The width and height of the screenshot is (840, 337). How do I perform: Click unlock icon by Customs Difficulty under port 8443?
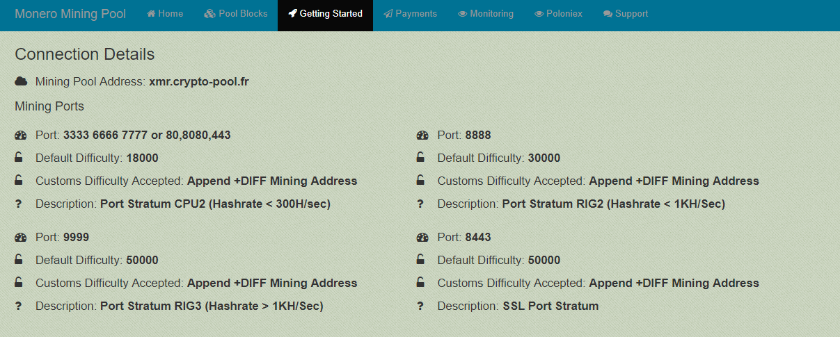click(x=420, y=283)
